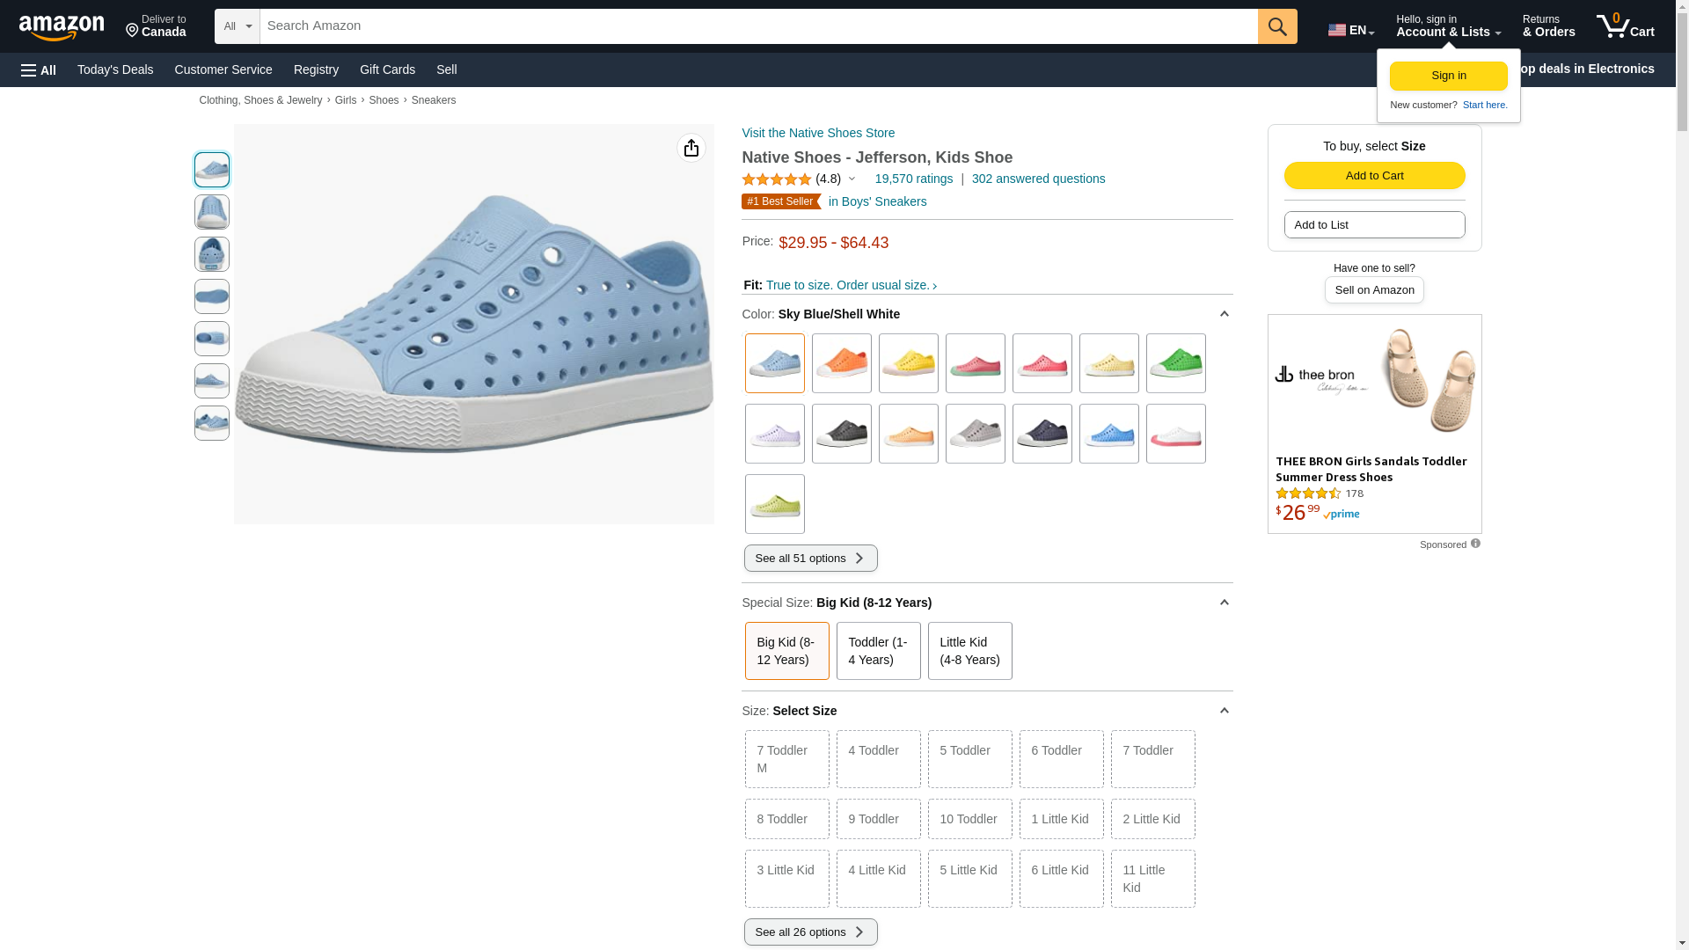Select the orange color swatch
The height and width of the screenshot is (950, 1689).
point(841,363)
